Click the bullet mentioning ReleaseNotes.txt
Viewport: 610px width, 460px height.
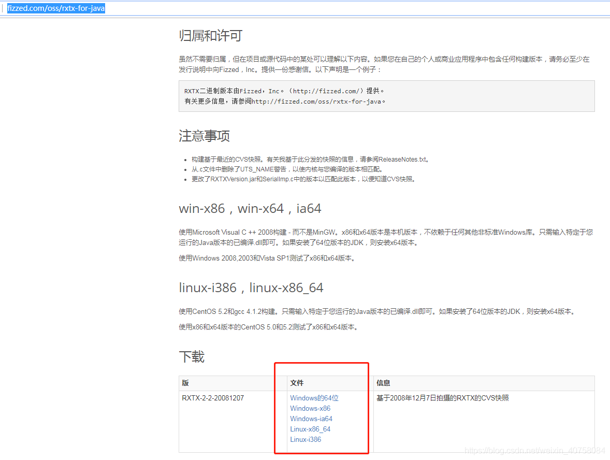pos(310,159)
